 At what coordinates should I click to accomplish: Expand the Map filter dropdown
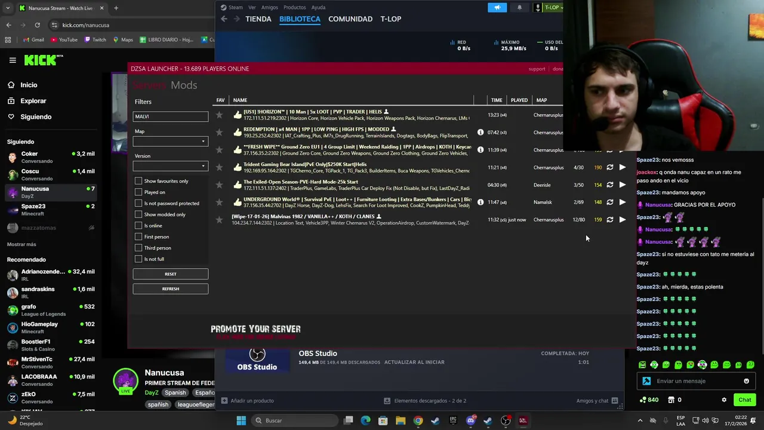point(171,142)
